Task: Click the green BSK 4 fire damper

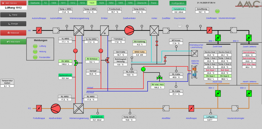Action: click(x=249, y=93)
